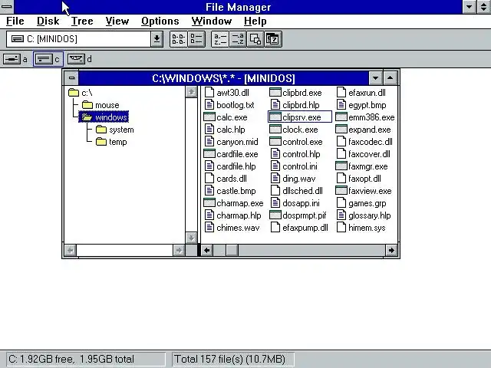Screen dimensions: 491x368
Task: Sort files by name using a-z toolbar button
Action: (220, 39)
